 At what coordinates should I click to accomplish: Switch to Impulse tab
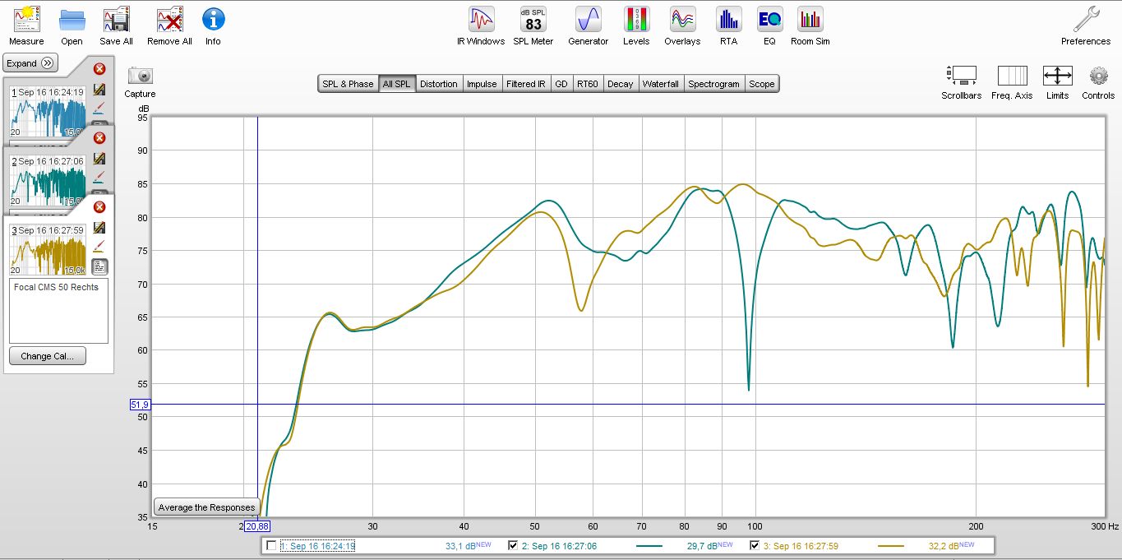click(x=482, y=84)
